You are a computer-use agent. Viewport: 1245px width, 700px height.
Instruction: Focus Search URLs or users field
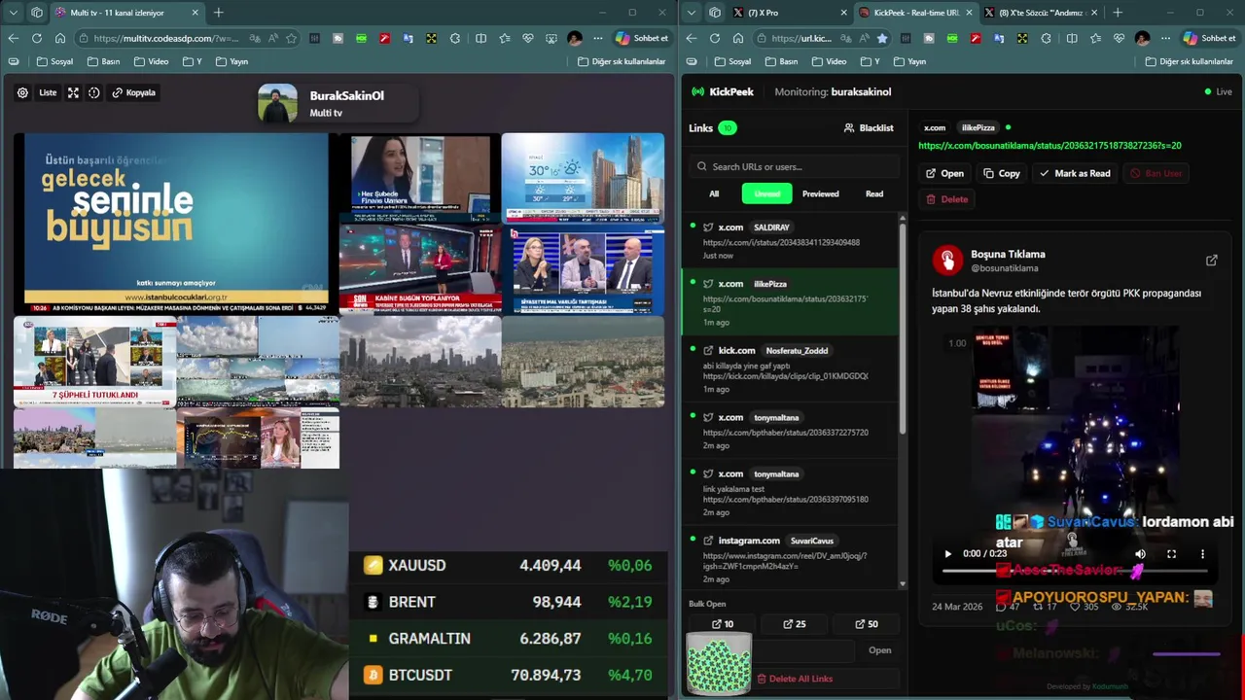[x=793, y=166]
